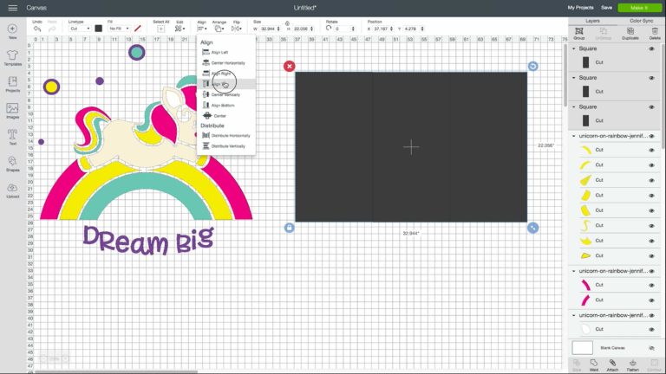Open the Linetype dropdown
Screen dimensions: 666x374
80,29
